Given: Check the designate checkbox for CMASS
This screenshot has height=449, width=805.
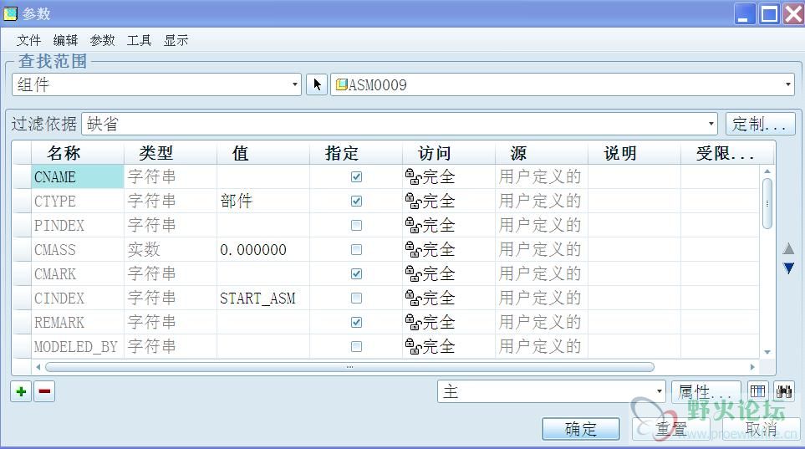Looking at the screenshot, I should 356,250.
